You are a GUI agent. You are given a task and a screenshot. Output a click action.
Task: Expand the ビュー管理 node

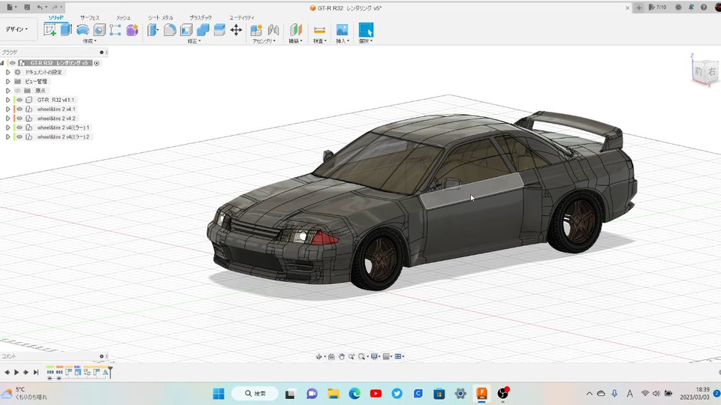[8, 81]
